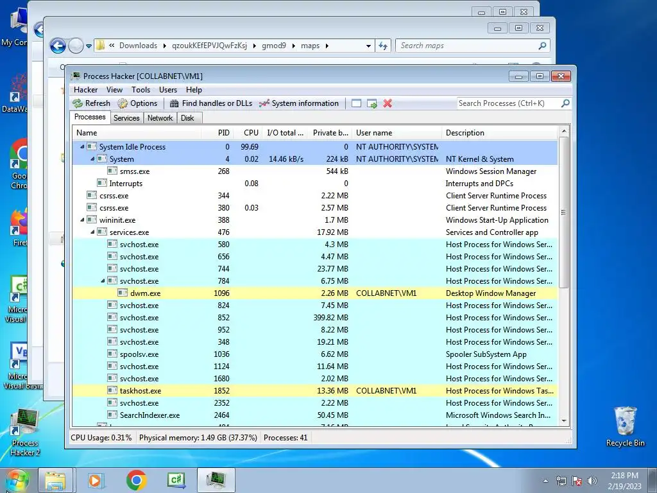Select the taskhost.exe process icon
Image resolution: width=657 pixels, height=493 pixels.
click(x=112, y=390)
